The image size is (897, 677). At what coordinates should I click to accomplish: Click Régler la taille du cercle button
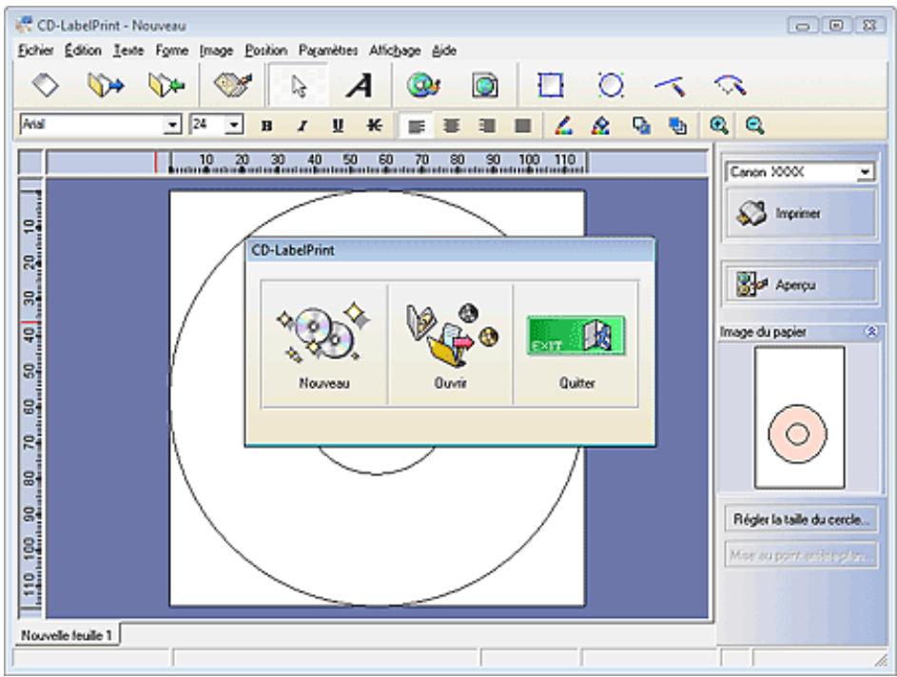801,519
